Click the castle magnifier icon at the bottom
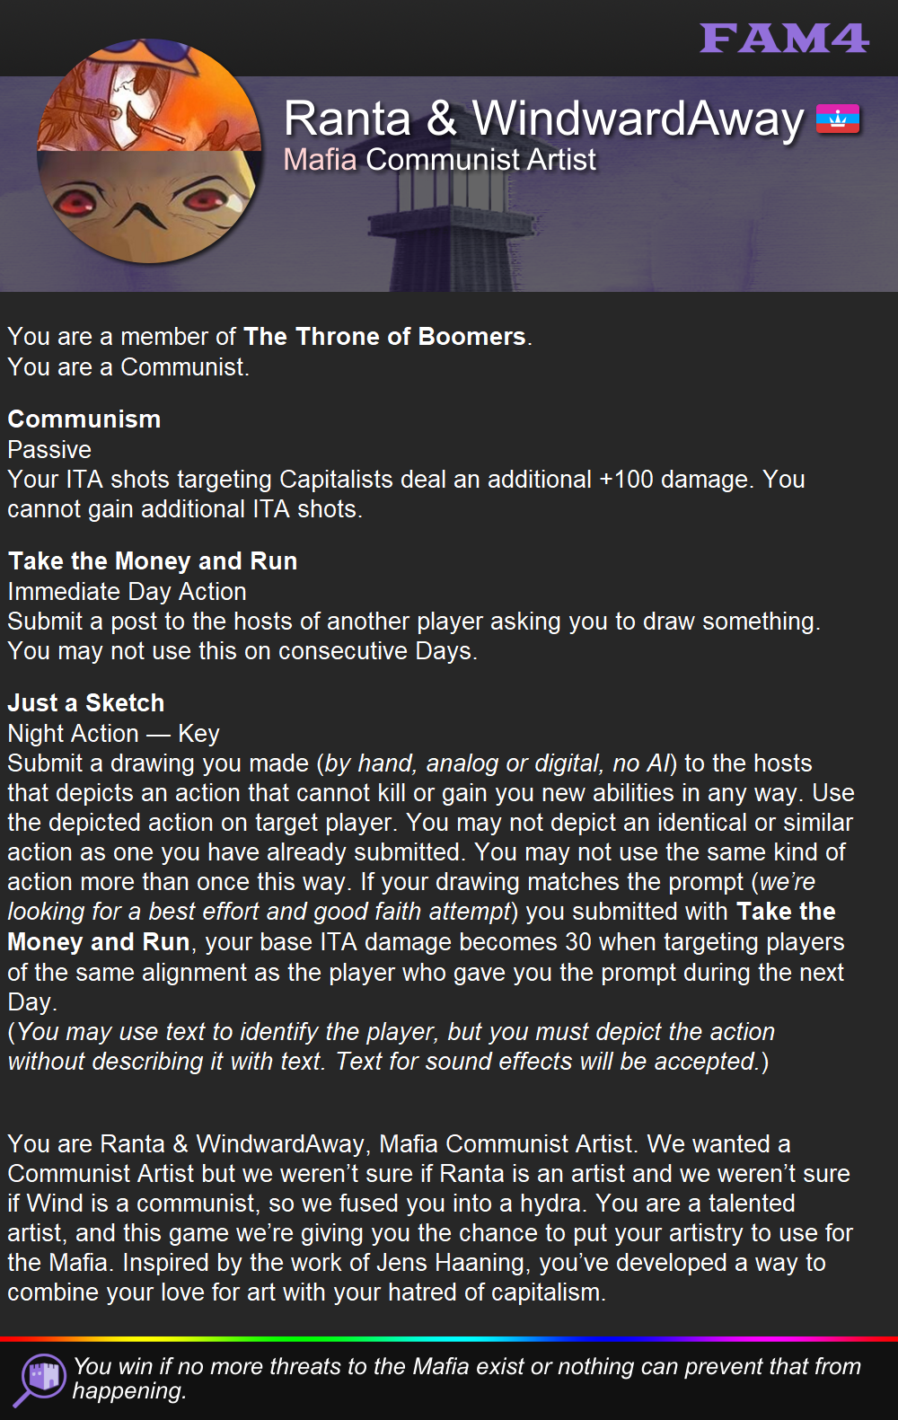 point(40,1379)
